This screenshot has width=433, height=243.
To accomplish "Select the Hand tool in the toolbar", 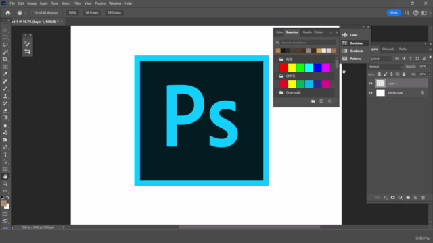I will (x=5, y=176).
